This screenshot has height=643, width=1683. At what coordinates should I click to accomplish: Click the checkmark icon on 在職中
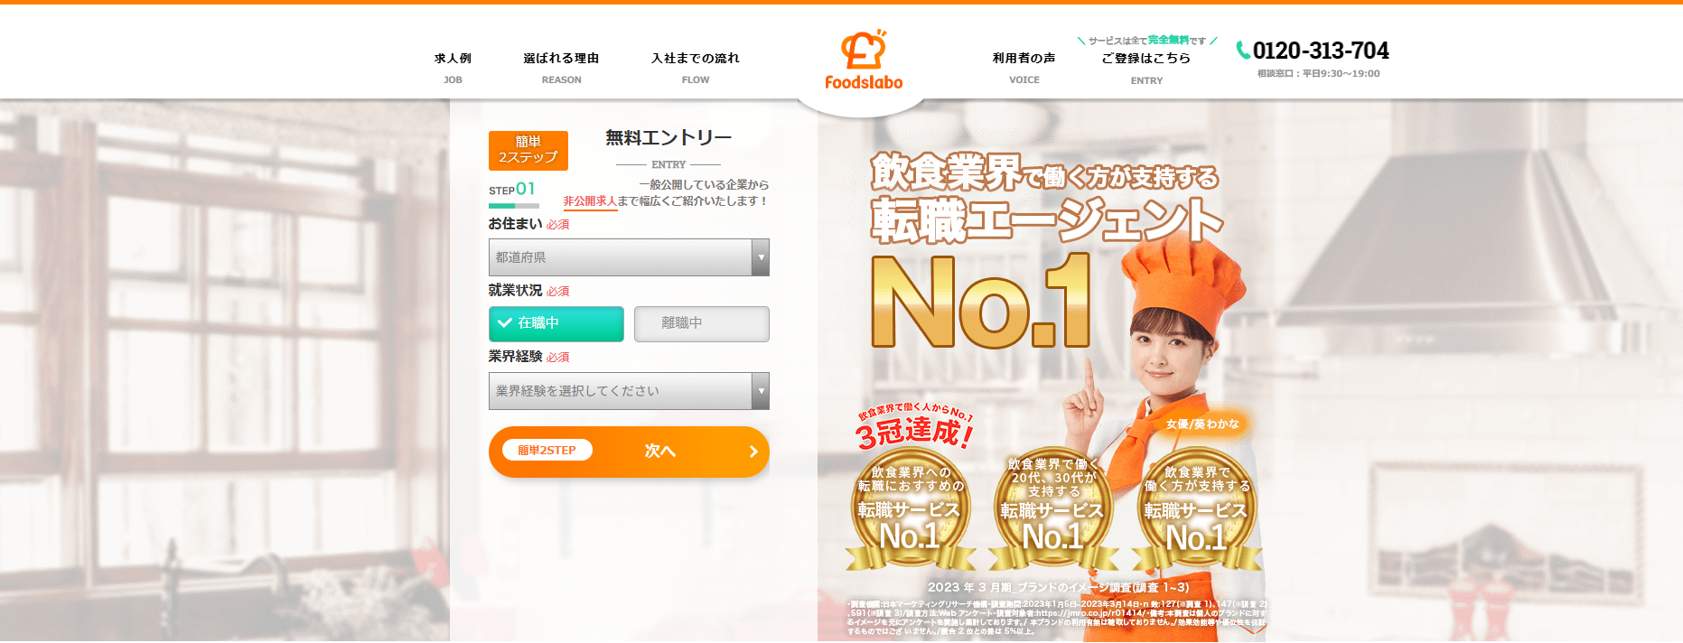[x=505, y=322]
